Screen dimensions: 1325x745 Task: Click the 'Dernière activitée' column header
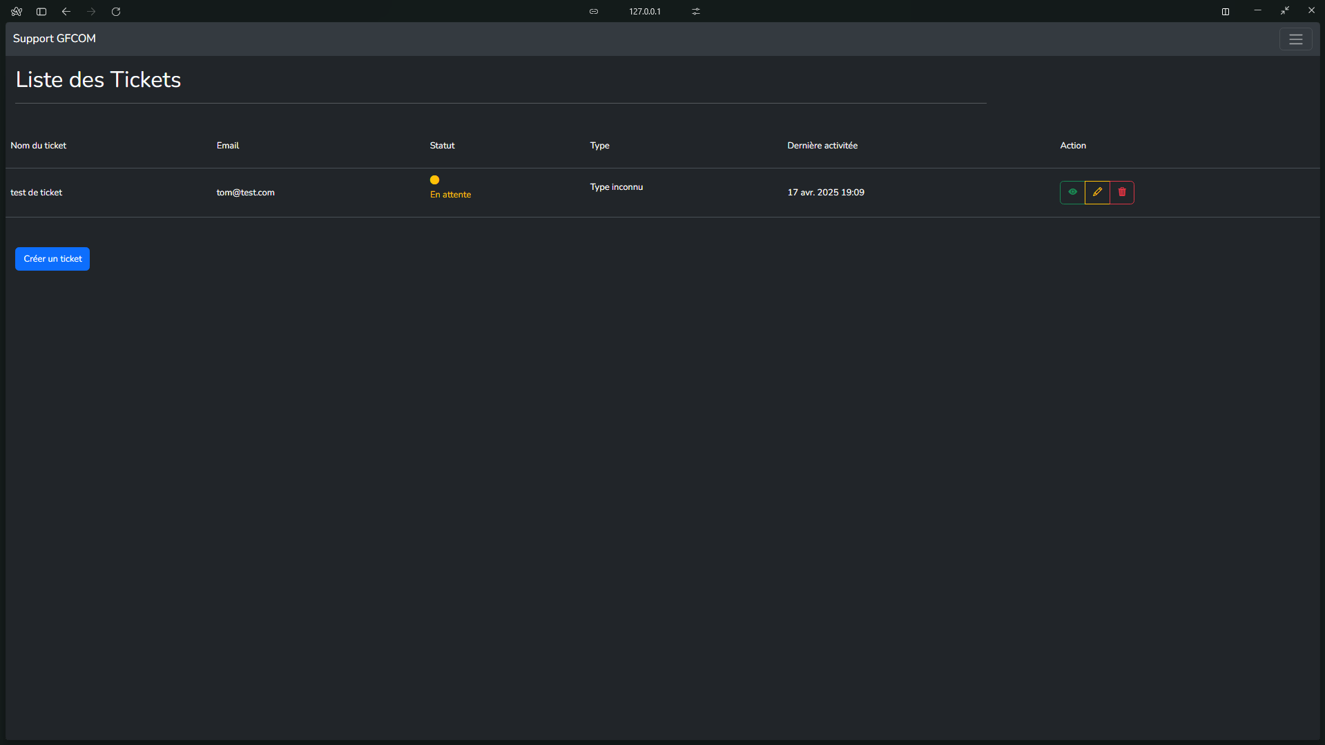[x=822, y=146]
